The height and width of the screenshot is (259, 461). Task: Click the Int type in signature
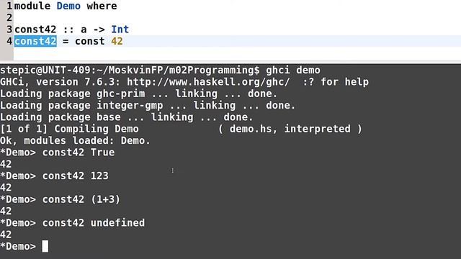coord(120,29)
